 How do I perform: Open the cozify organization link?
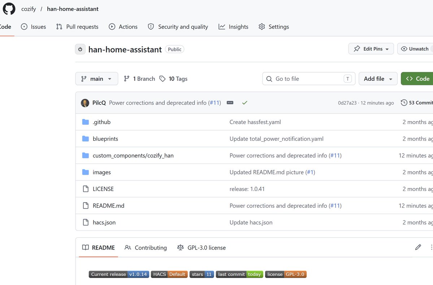29,9
